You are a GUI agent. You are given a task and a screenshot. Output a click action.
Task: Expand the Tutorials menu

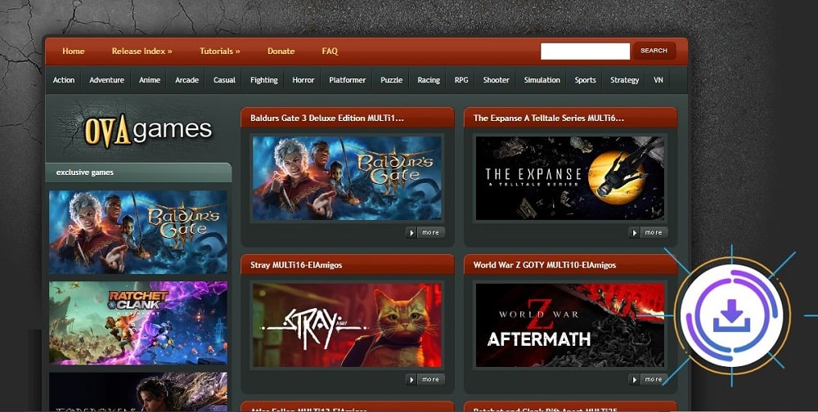tap(219, 51)
